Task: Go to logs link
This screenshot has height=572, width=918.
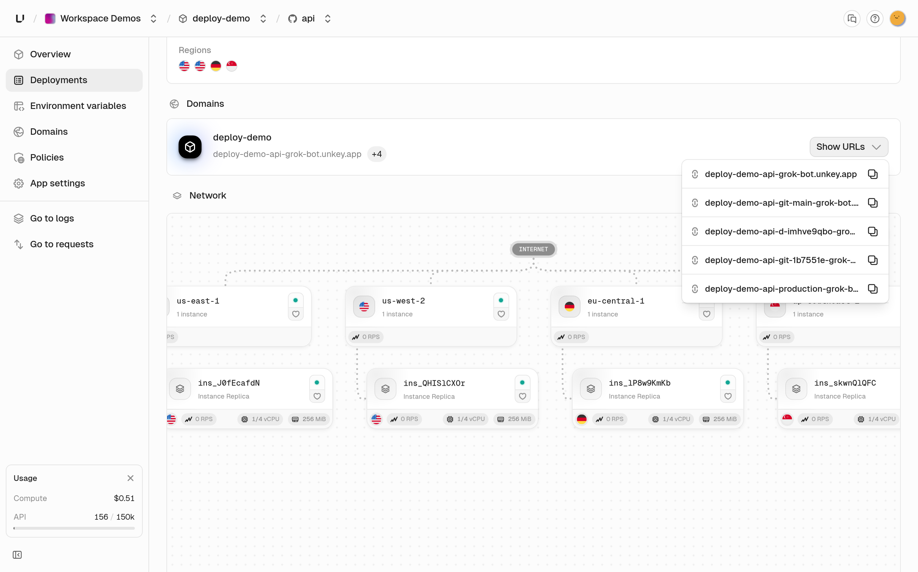Action: point(74,218)
